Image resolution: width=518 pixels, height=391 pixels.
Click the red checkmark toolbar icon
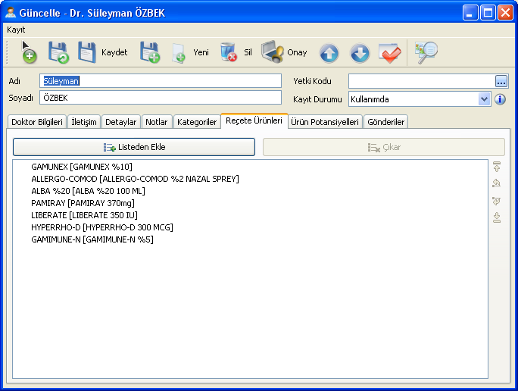(390, 53)
